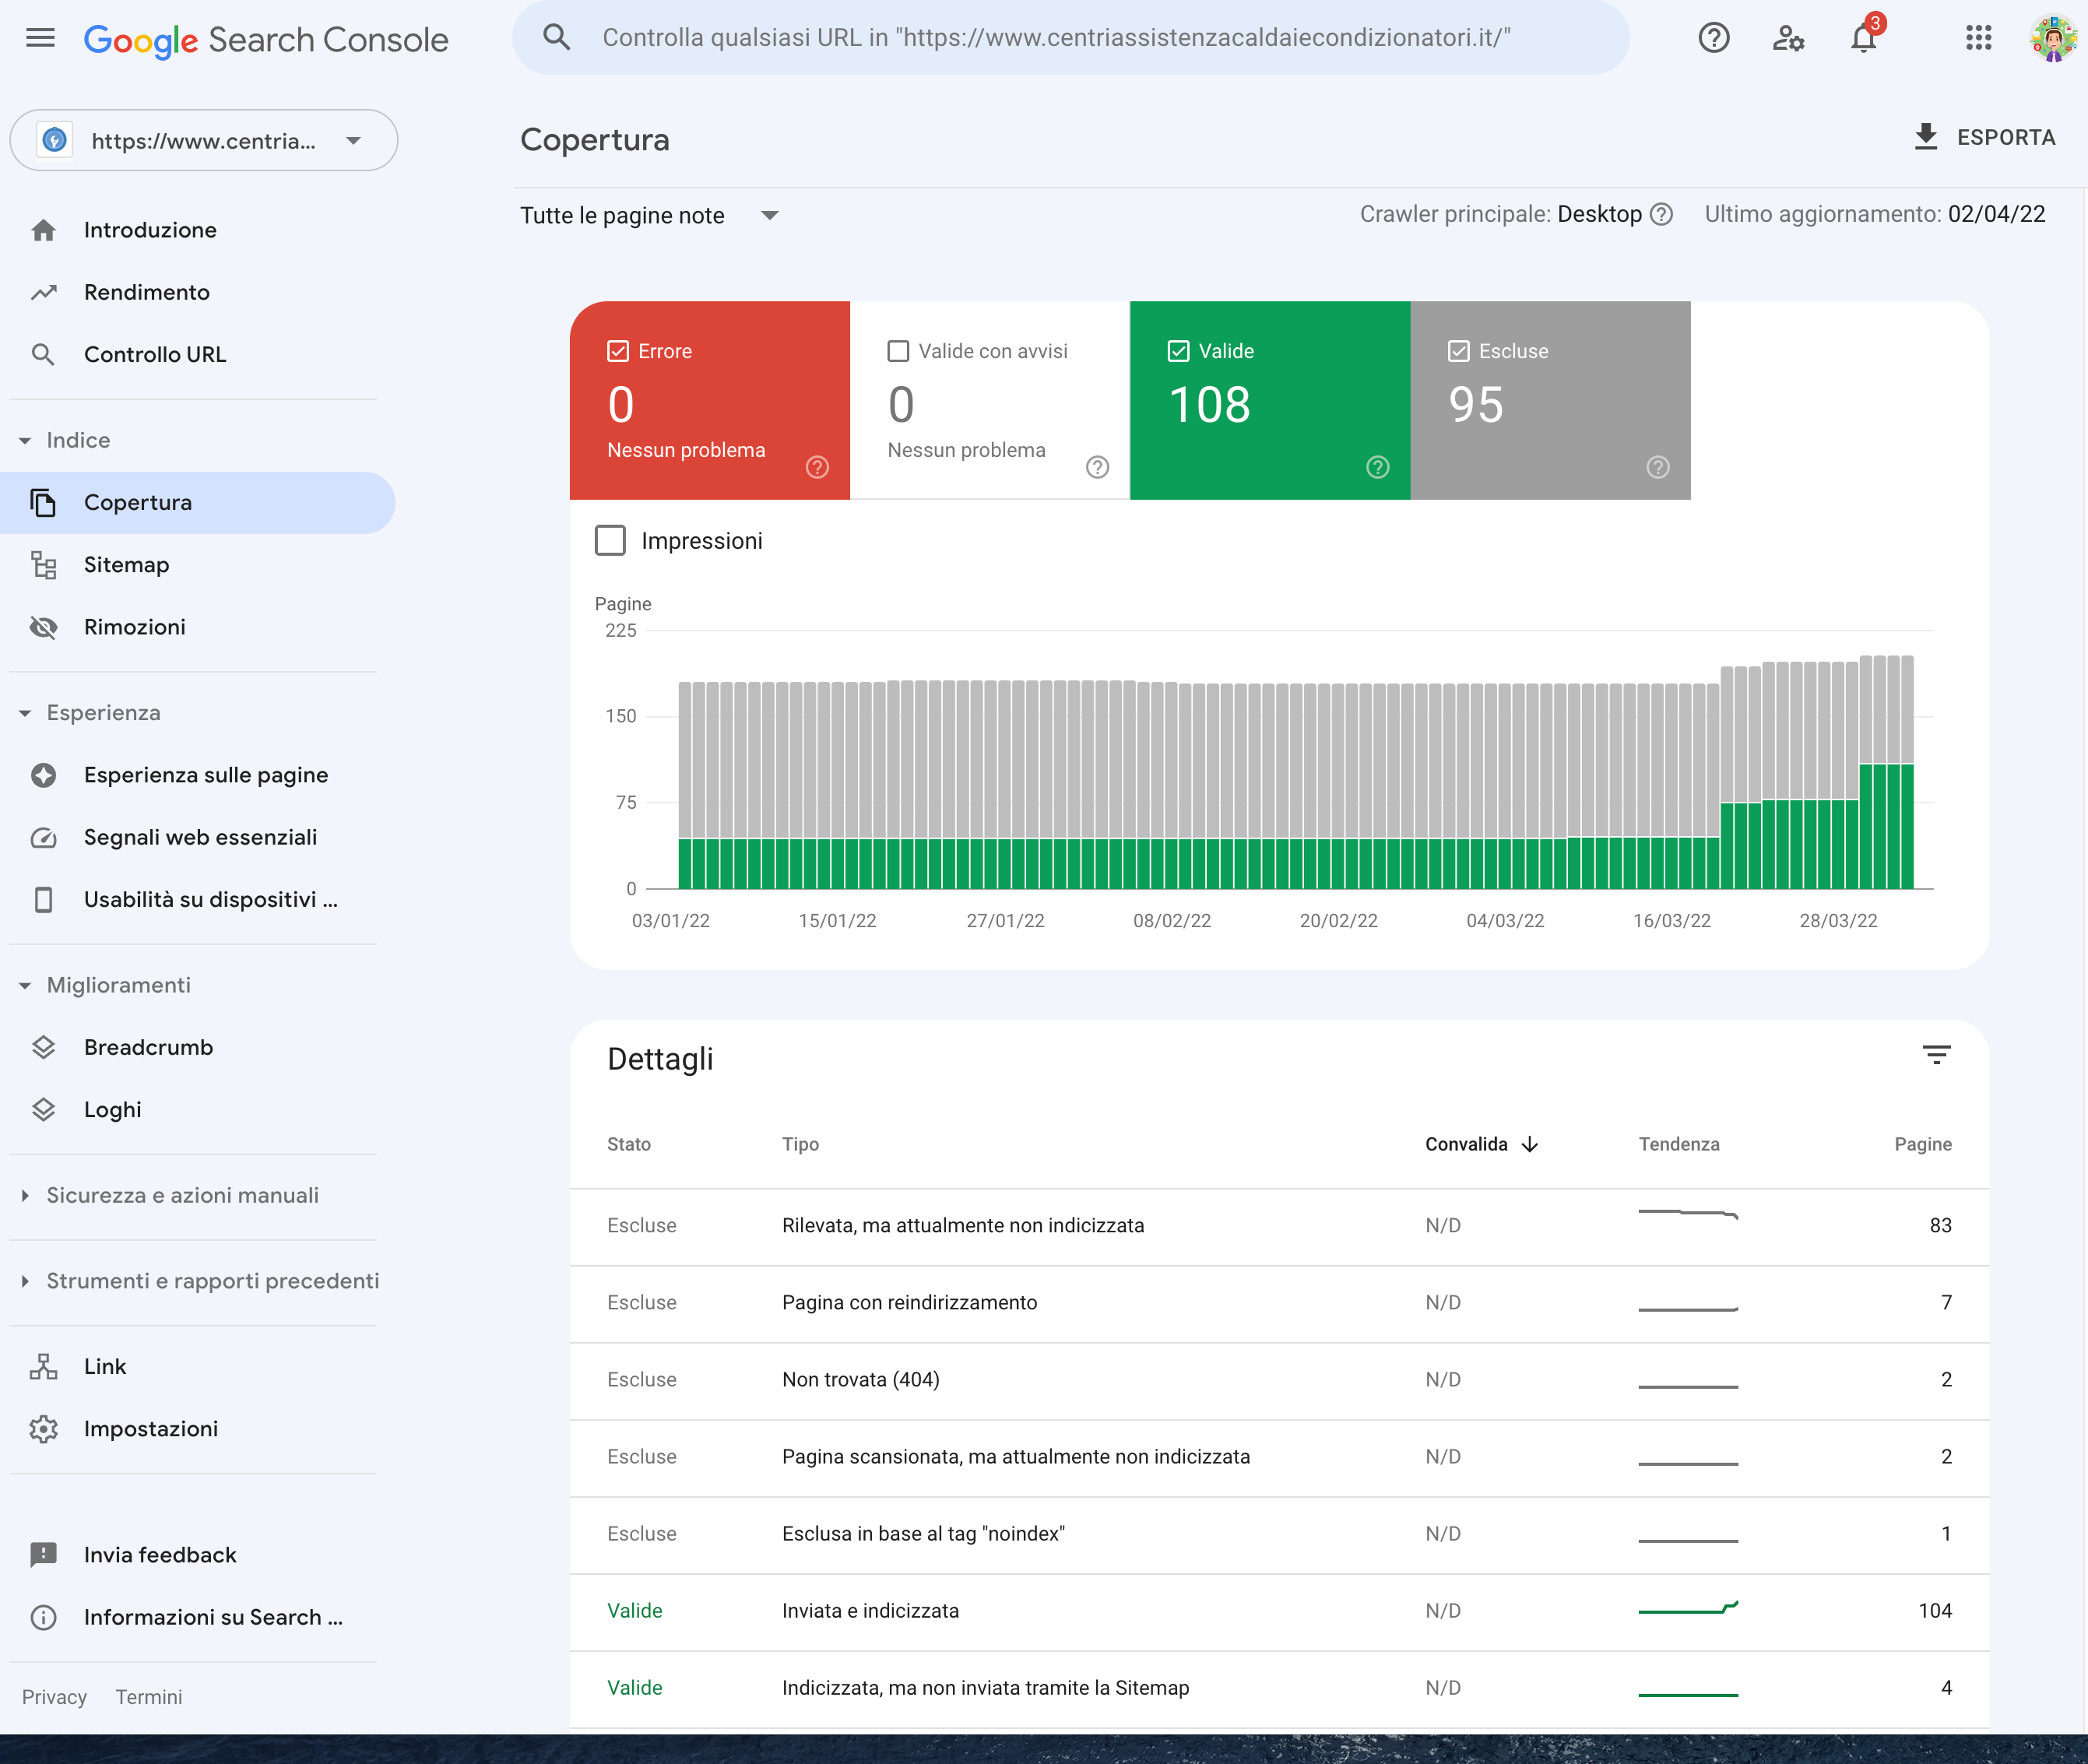Viewport: 2088px width, 1764px height.
Task: Click the Controllo URL magnifier icon
Action: click(x=43, y=354)
